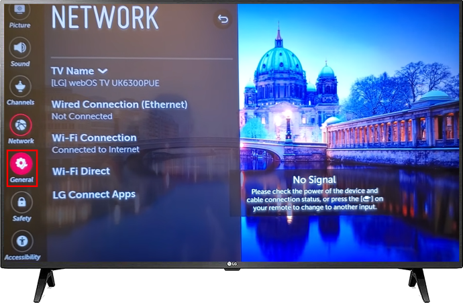Open the Sound settings speaker icon
This screenshot has width=463, height=303.
coord(19,48)
